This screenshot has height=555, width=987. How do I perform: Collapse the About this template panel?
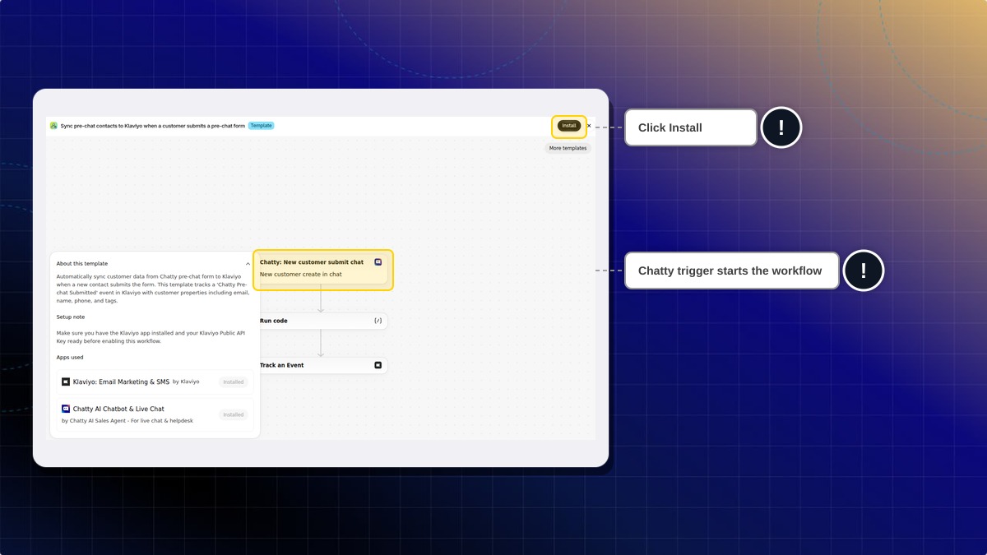click(x=248, y=264)
